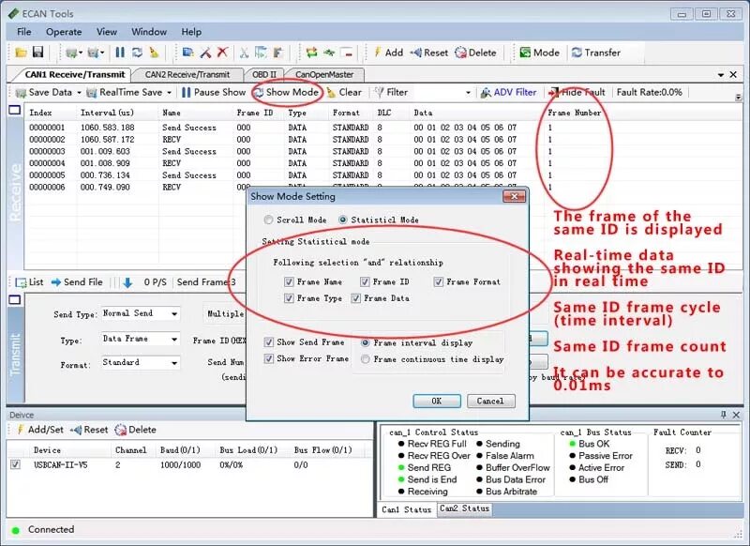Uncheck the Frame Name checkbox
750x546 pixels.
click(289, 281)
